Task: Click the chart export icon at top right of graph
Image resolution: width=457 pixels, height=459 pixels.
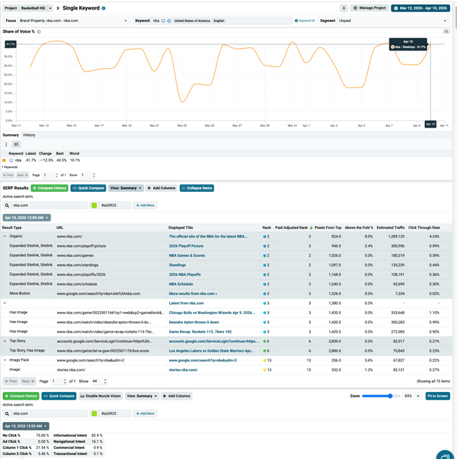Action: click(446, 31)
